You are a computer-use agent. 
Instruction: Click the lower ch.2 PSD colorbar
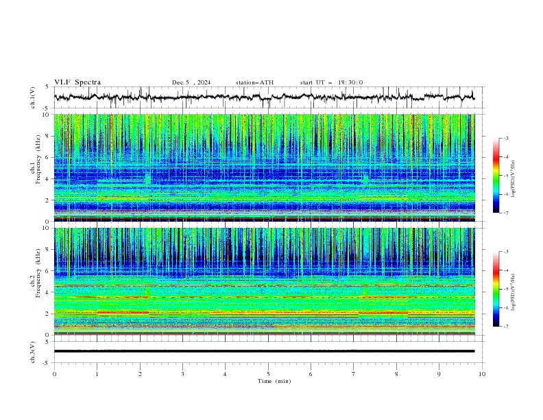496,289
